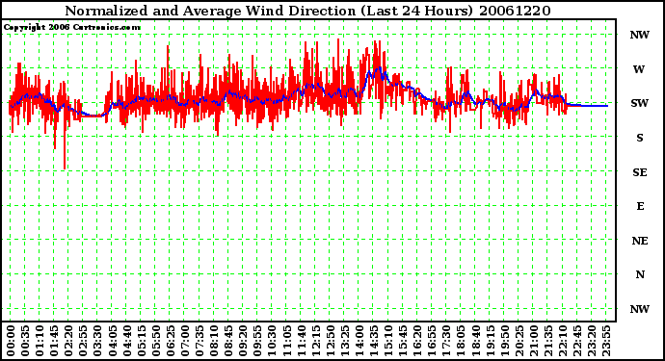Click the 05:50 time label
The height and width of the screenshot is (361, 665).
[155, 341]
